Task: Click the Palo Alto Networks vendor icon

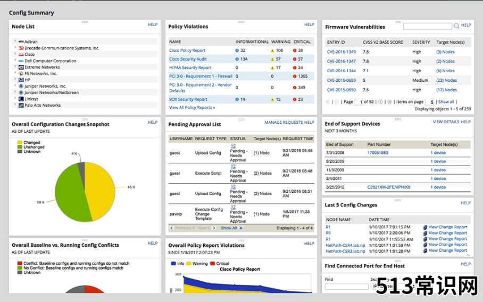Action: tap(21, 105)
